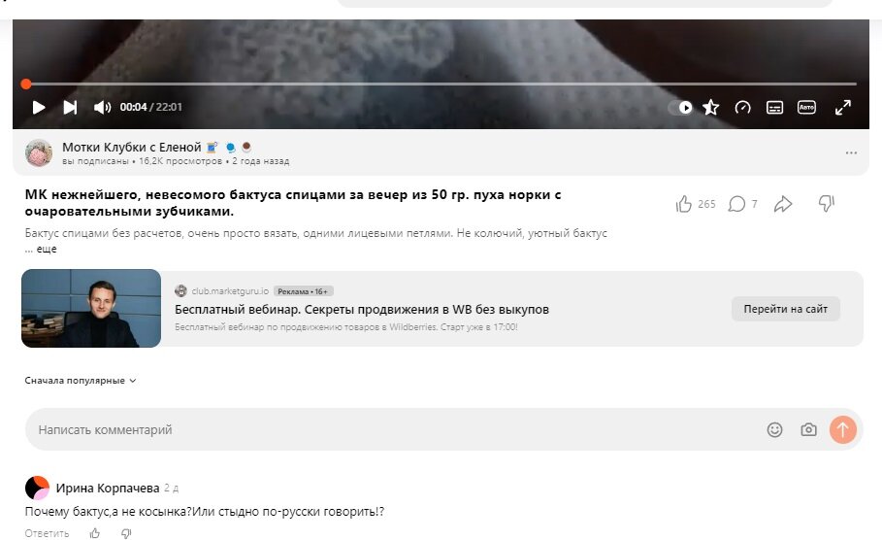882x540 pixels.
Task: Click 'Ответить' under Ирина Корпачева's comment
Action: click(47, 533)
